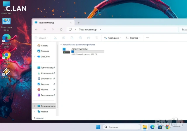This screenshot has height=131, width=187.
Task: Click the Delete trash bin icon
Action: [x=97, y=38]
